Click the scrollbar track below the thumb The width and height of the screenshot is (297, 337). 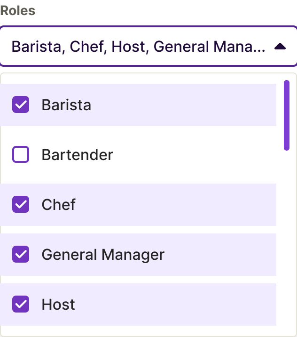click(286, 235)
